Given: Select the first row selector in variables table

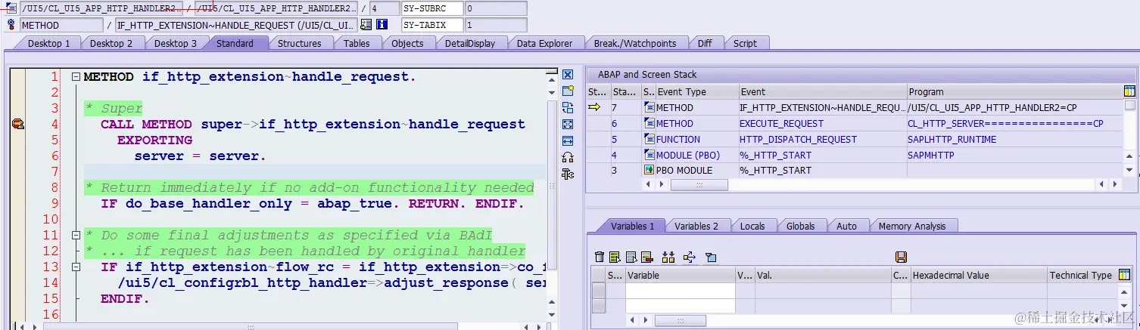Looking at the screenshot, I should [x=598, y=291].
